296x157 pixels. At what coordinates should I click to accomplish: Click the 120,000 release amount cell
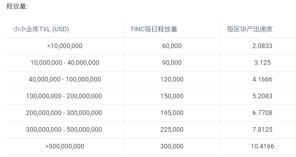pyautogui.click(x=172, y=79)
